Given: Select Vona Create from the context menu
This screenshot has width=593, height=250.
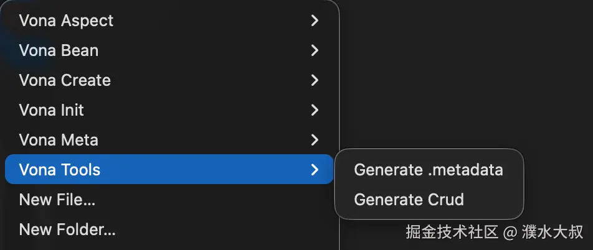Looking at the screenshot, I should (x=65, y=80).
